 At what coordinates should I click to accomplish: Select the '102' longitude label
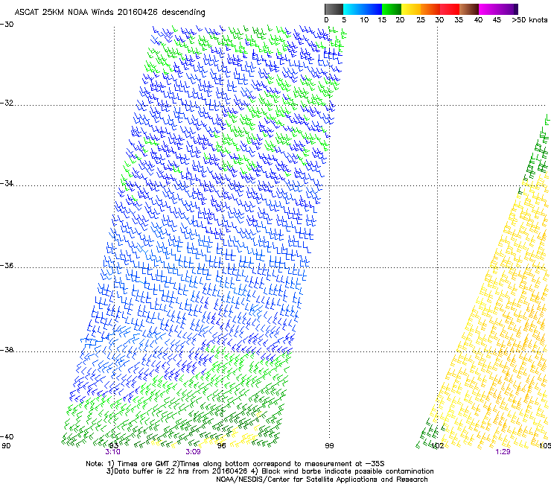(438, 446)
